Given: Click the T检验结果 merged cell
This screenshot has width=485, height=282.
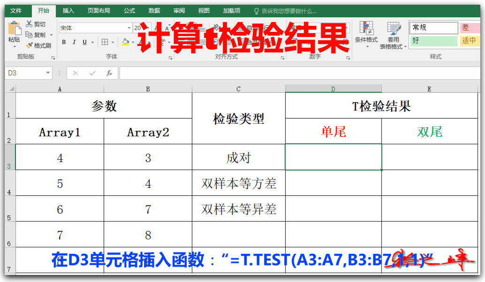Looking at the screenshot, I should pos(381,106).
